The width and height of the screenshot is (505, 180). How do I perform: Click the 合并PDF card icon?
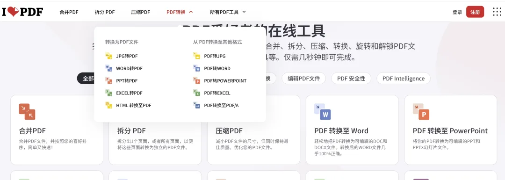click(27, 112)
